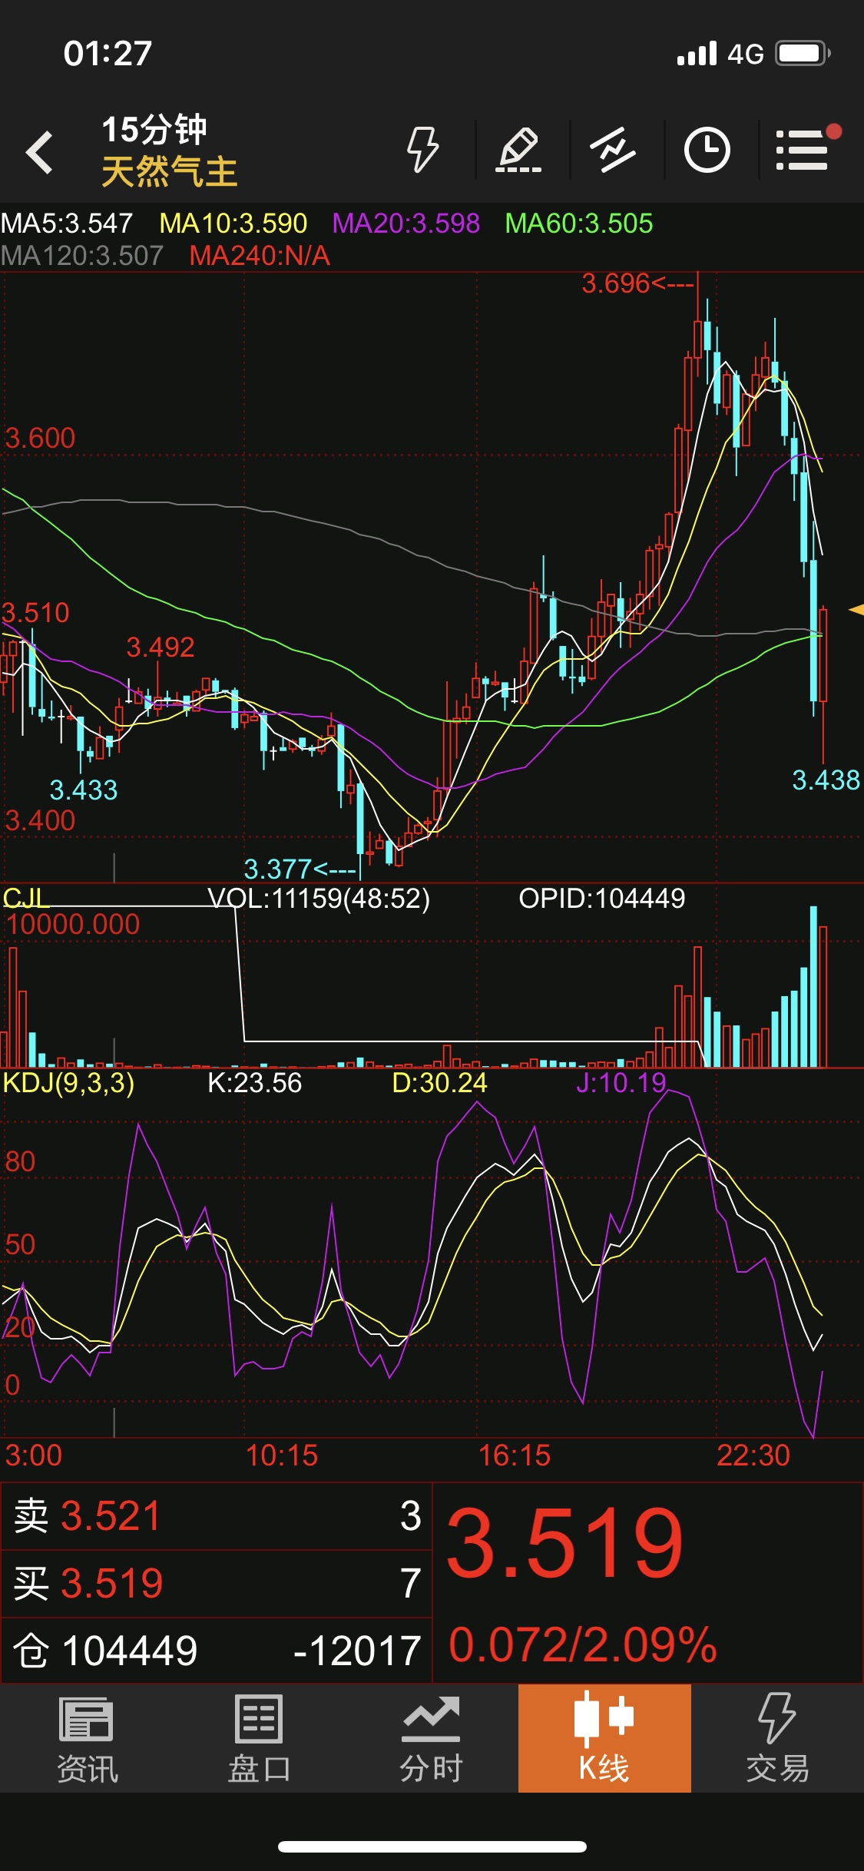864x1871 pixels.
Task: Tap the 3.492 price label on chart
Action: (160, 647)
